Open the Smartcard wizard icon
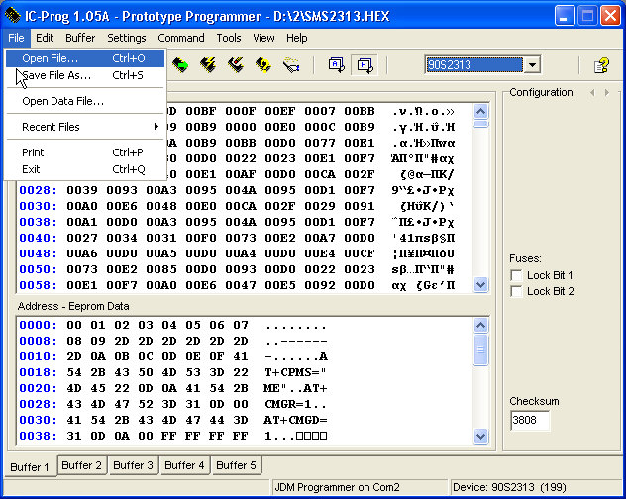 291,65
